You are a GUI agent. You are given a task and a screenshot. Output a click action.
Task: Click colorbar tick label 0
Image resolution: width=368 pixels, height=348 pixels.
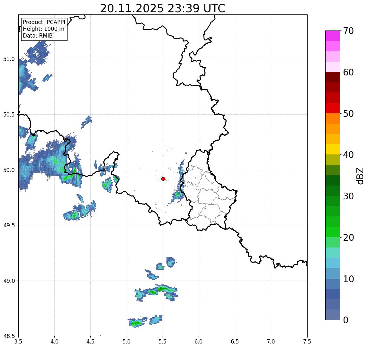pyautogui.click(x=346, y=320)
